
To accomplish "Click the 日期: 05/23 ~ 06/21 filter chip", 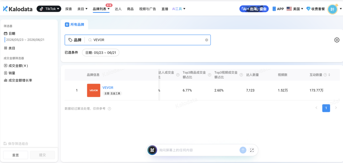I will (x=101, y=53).
